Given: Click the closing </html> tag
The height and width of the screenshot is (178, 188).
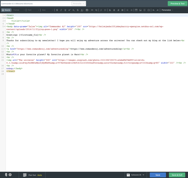Looking at the screenshot, I should tap(11, 71).
